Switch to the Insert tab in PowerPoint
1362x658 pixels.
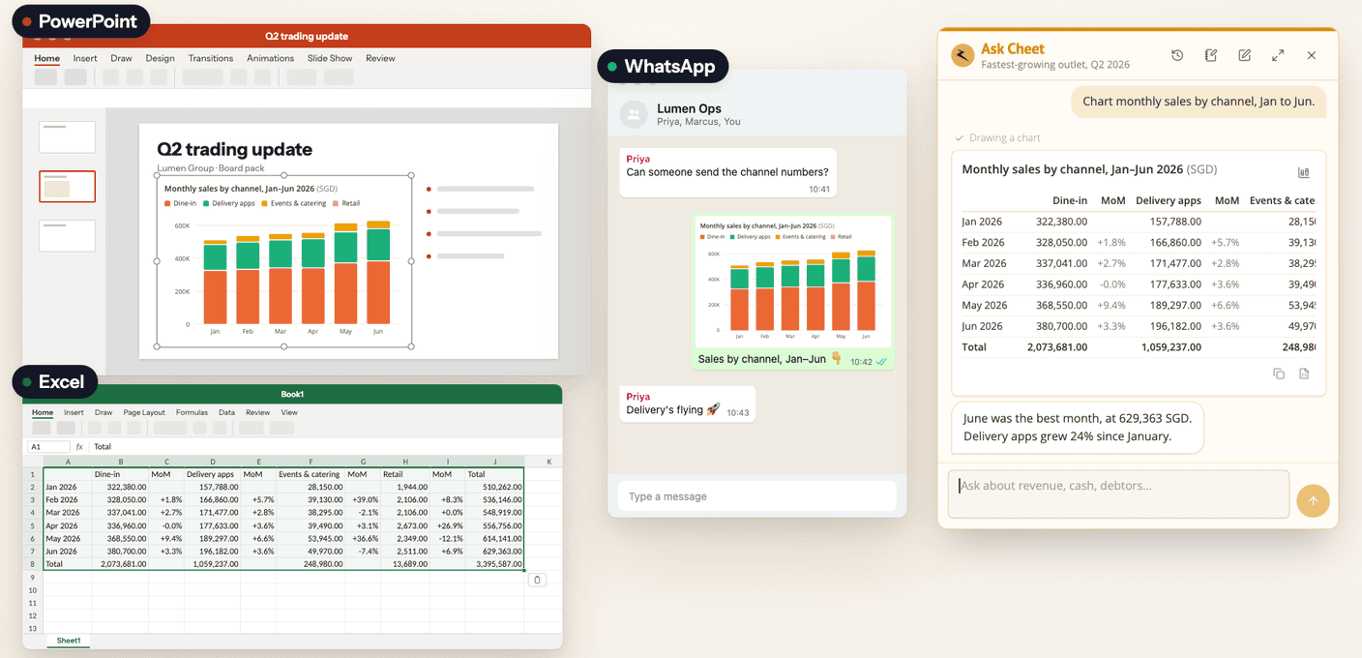coord(85,58)
